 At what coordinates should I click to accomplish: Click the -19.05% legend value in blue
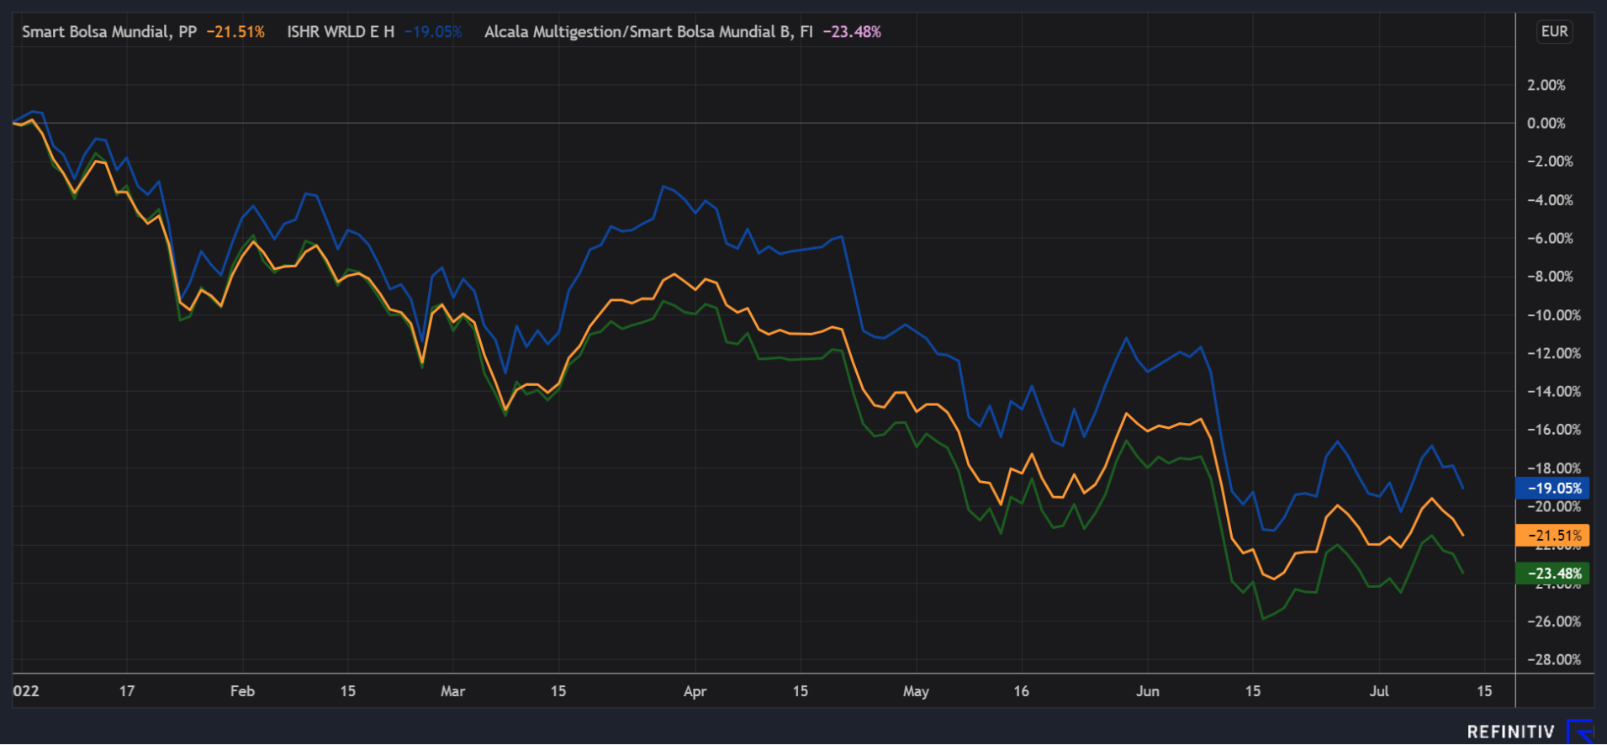433,32
